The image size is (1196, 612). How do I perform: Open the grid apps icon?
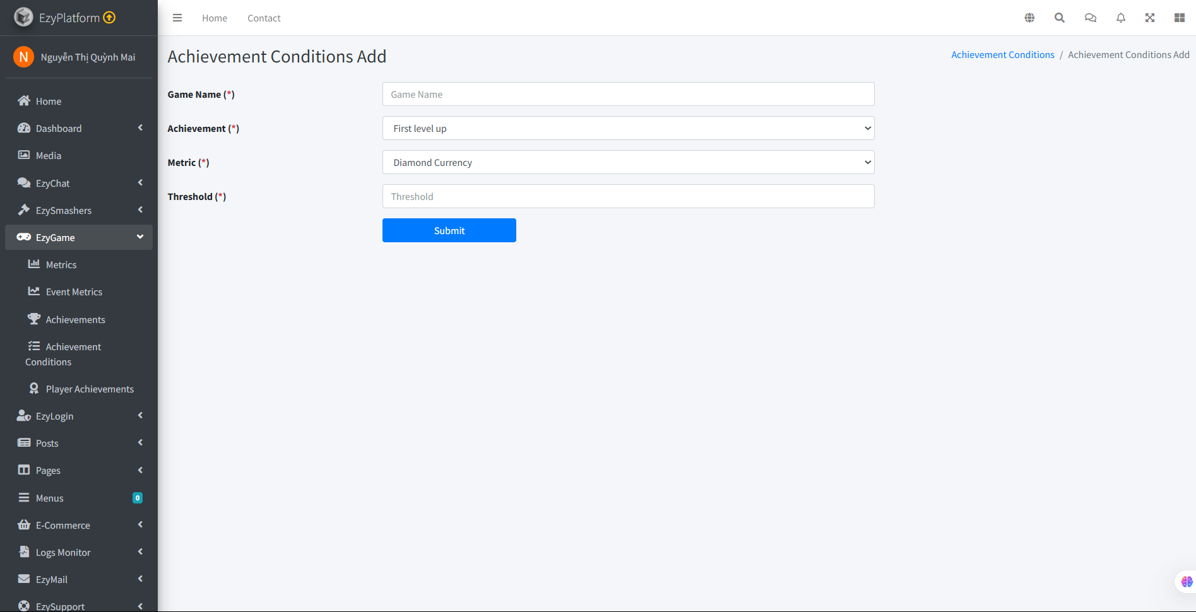(x=1179, y=18)
